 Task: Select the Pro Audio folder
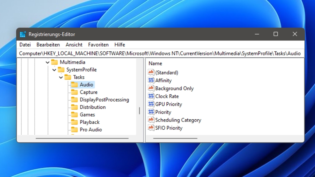[x=90, y=130]
